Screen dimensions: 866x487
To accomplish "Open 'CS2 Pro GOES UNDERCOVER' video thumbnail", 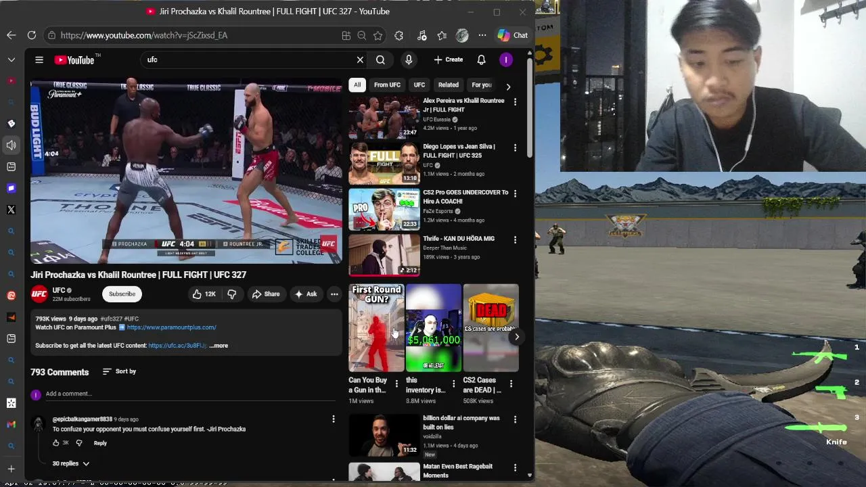I will 384,209.
